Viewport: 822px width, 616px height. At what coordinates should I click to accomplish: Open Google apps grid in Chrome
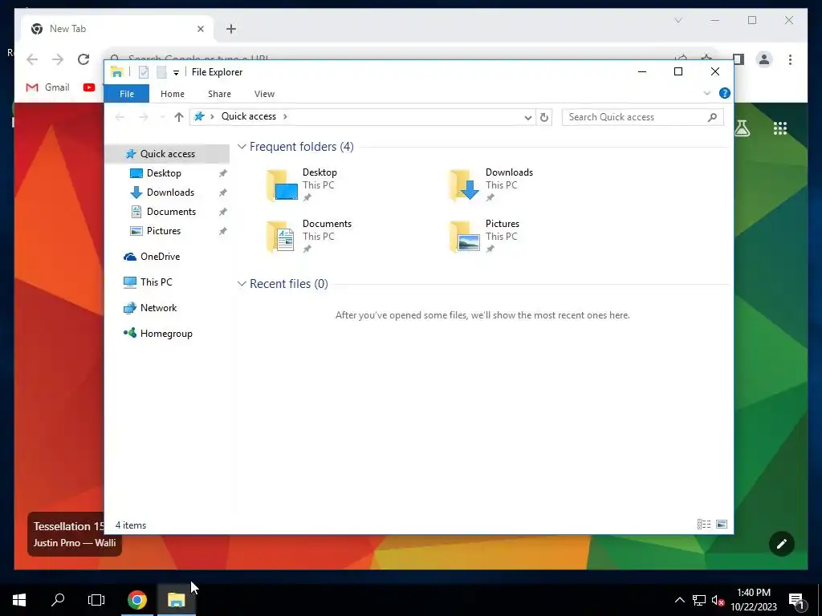[780, 128]
